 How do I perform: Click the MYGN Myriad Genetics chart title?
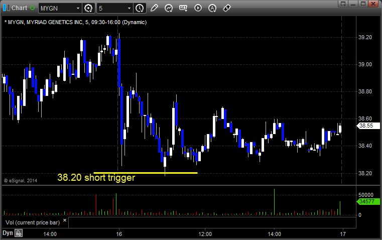pyautogui.click(x=75, y=22)
